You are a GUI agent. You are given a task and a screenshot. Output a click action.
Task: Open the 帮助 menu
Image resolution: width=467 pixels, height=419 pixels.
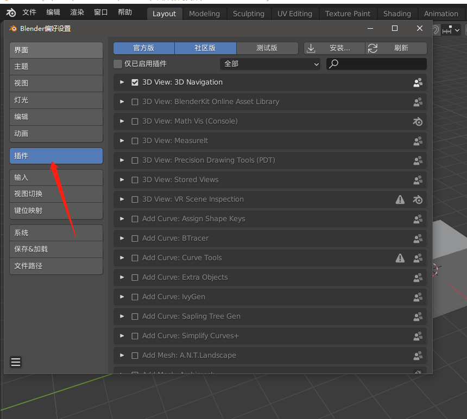pos(125,12)
